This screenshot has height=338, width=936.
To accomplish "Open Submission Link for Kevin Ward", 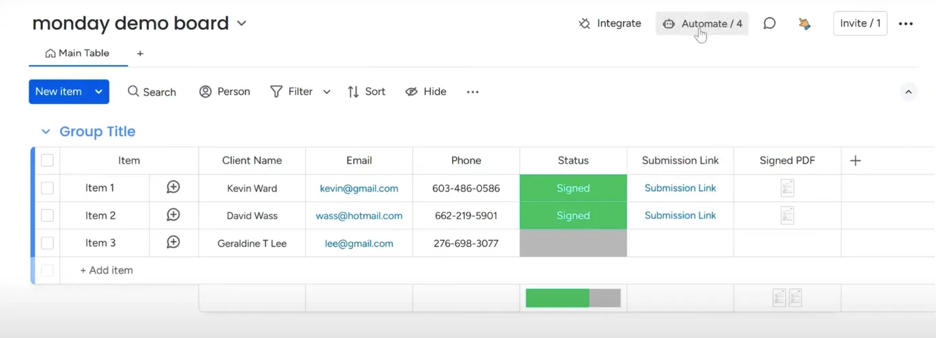I will tap(680, 188).
